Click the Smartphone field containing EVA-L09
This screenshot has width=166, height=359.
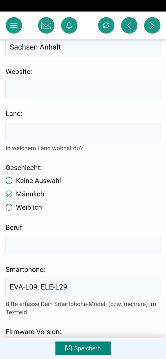coord(83,287)
